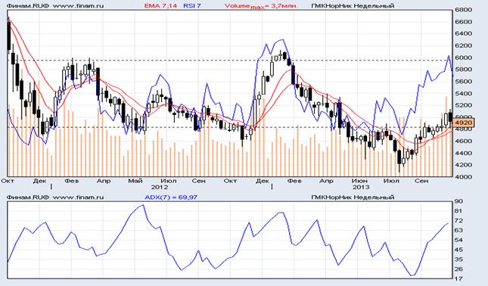Viewport: 488px width, 286px height.
Task: Click the www.finam.ru text above price chart
Action: click(x=79, y=5)
